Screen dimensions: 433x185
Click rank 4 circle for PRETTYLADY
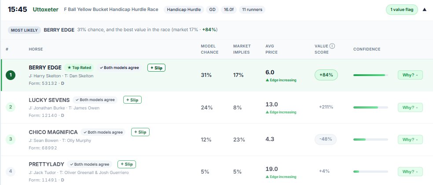click(x=11, y=171)
